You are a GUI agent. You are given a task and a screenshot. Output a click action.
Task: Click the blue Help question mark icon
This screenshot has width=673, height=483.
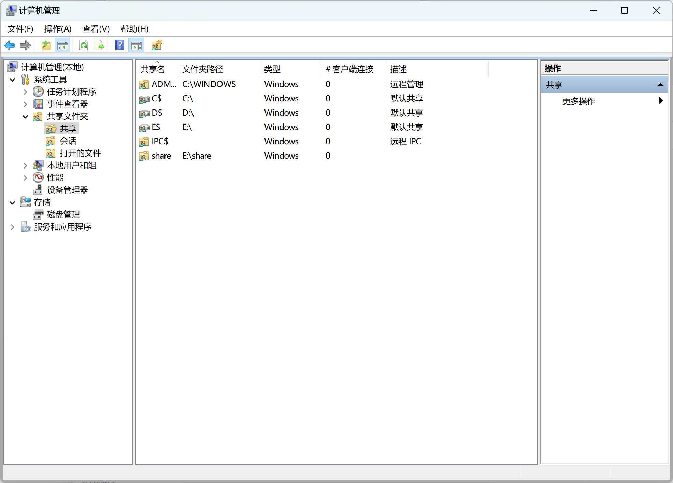pyautogui.click(x=120, y=45)
